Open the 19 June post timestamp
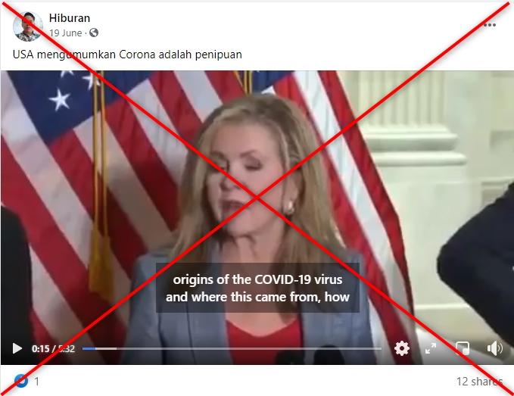The width and height of the screenshot is (514, 396). pyautogui.click(x=66, y=33)
